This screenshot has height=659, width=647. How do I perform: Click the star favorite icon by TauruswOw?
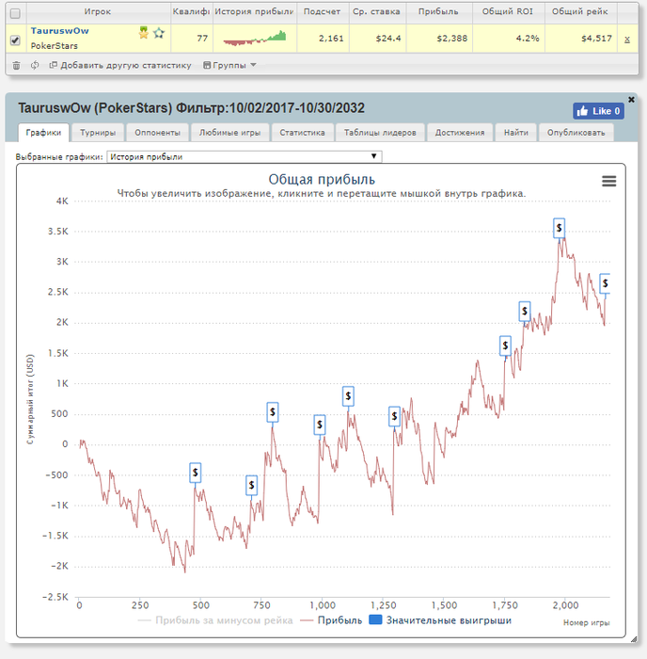coord(159,33)
